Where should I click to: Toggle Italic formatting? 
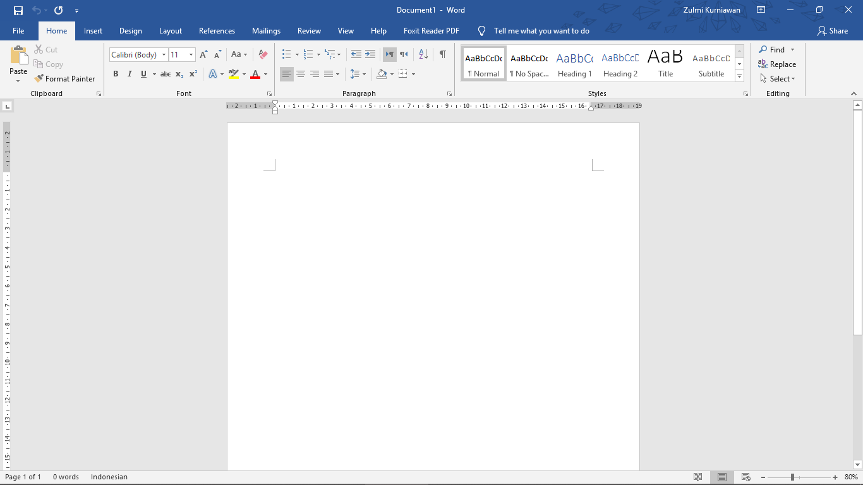coord(130,74)
